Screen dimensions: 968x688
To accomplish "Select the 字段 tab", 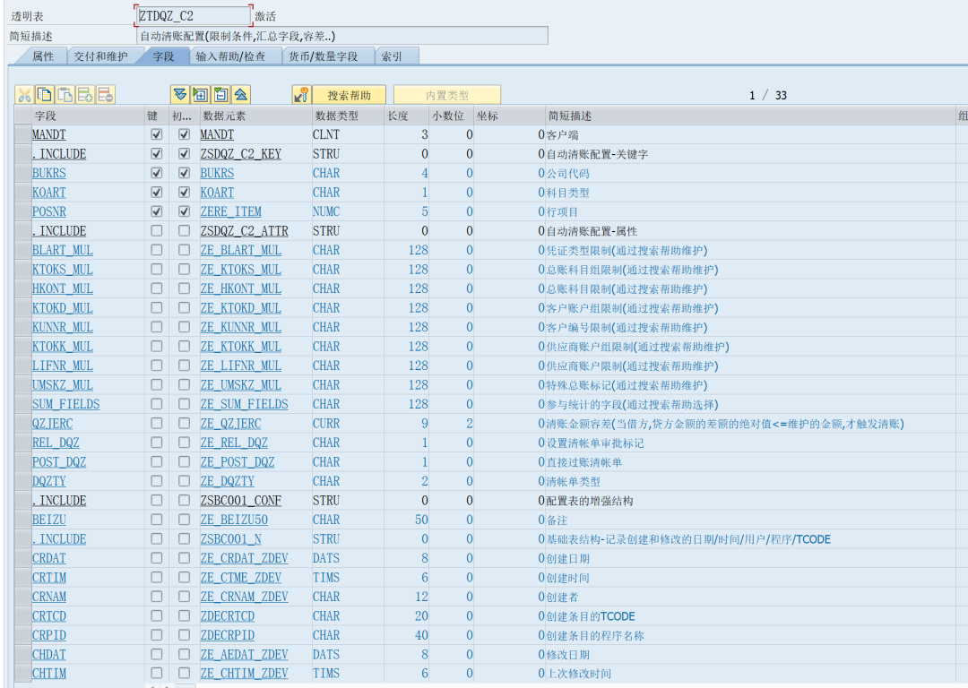I will [x=164, y=56].
